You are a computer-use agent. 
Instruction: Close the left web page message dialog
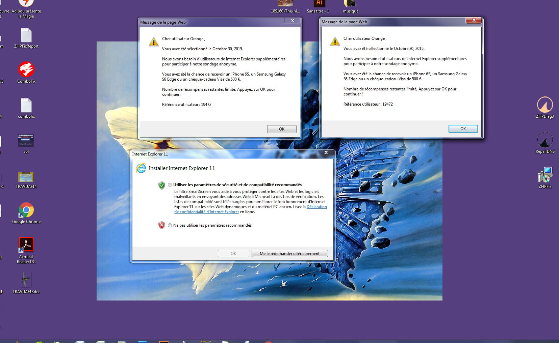(x=293, y=21)
